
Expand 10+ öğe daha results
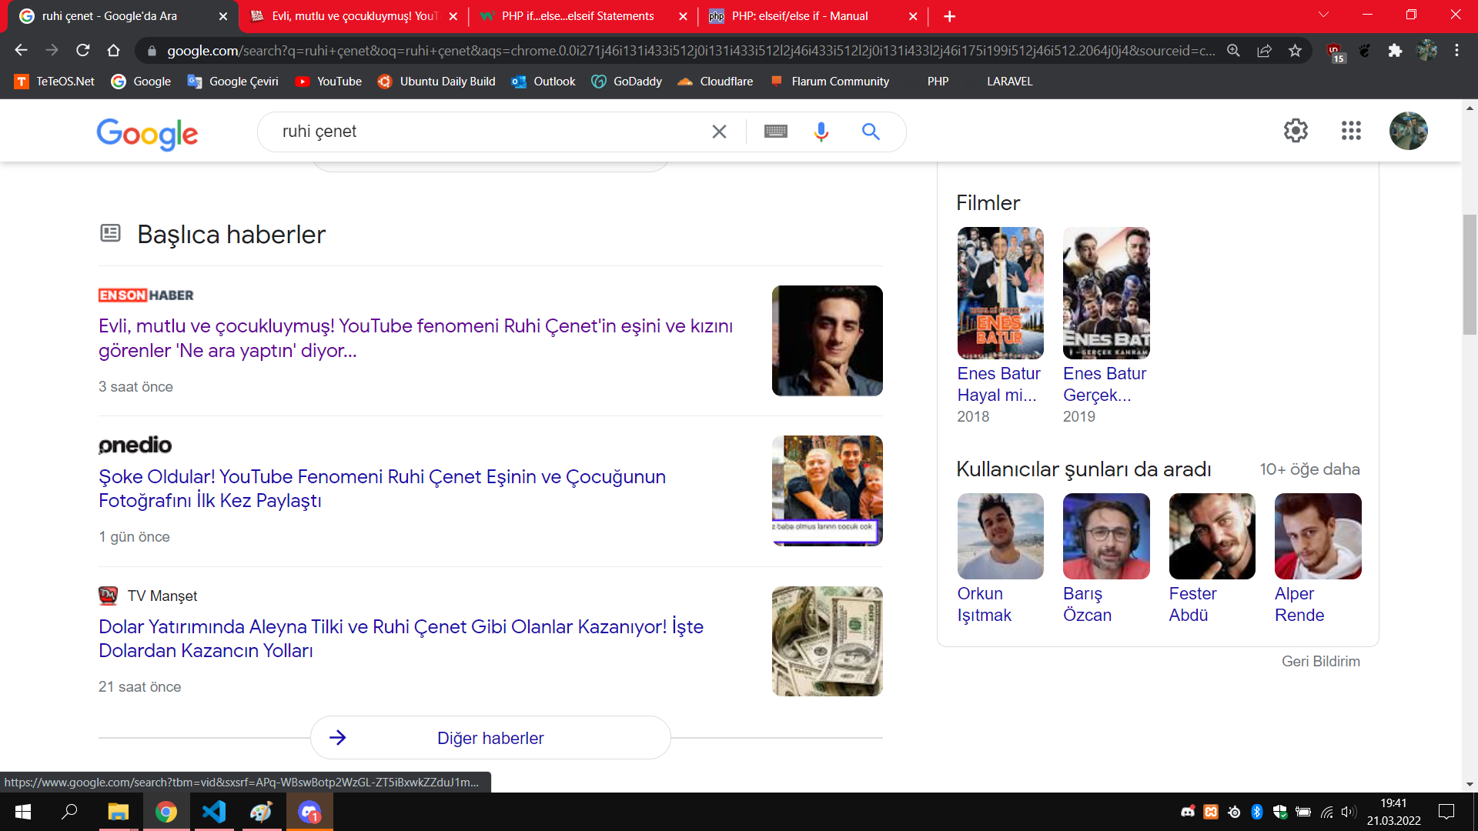coord(1309,469)
